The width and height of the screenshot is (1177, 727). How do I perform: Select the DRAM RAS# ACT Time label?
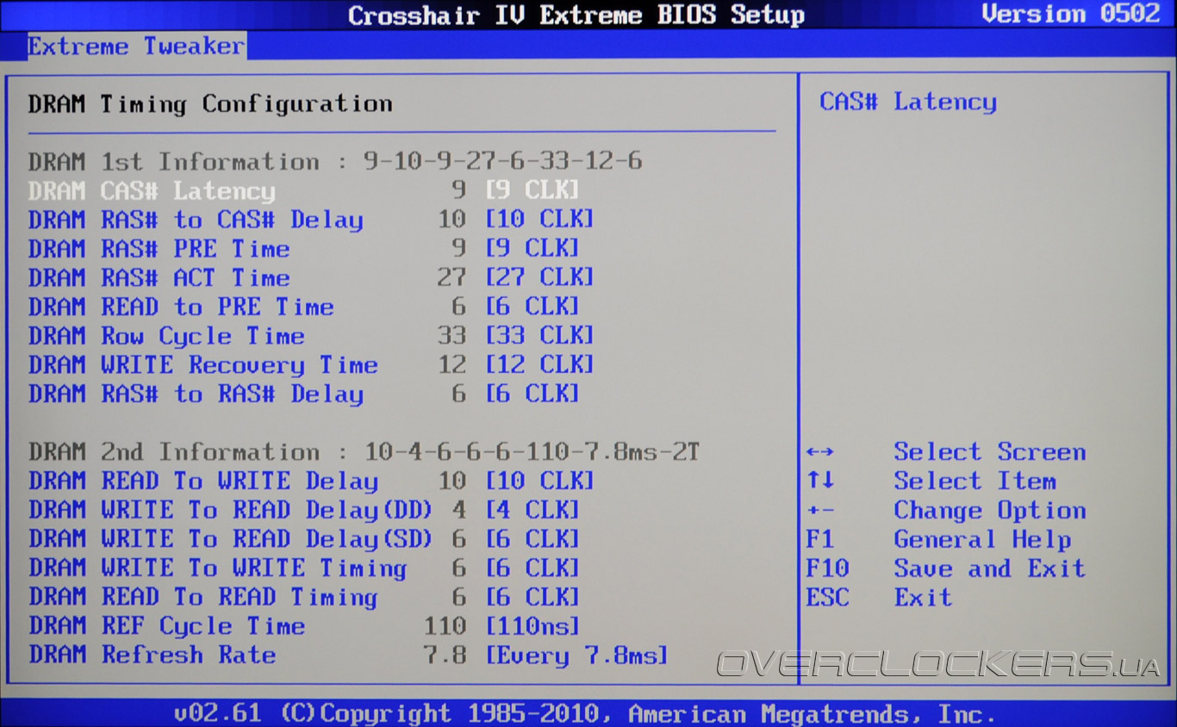point(159,278)
